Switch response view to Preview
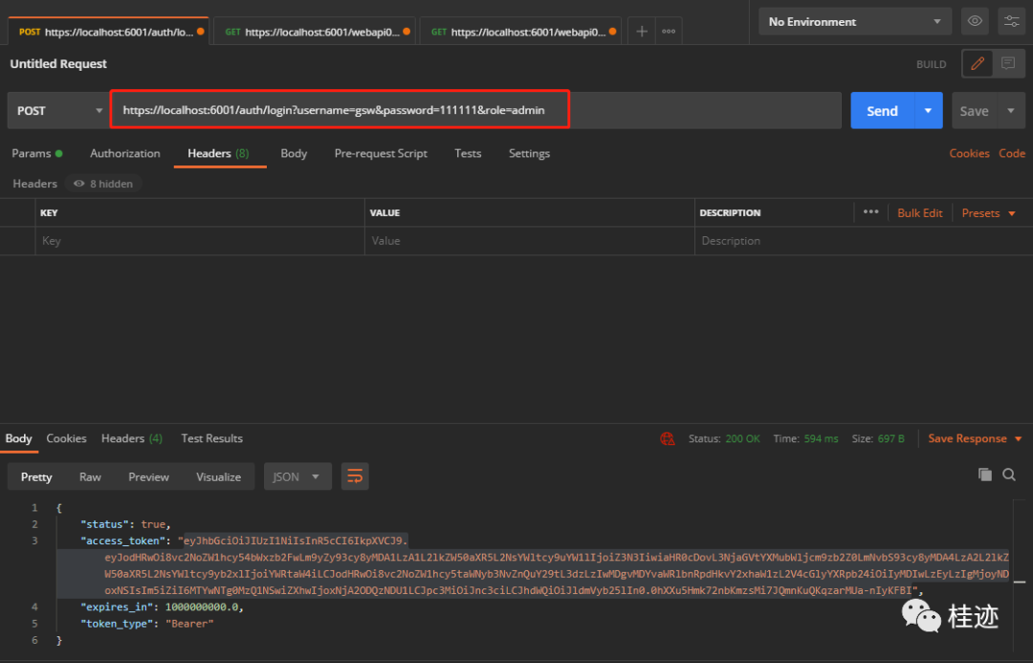The image size is (1033, 663). (149, 477)
